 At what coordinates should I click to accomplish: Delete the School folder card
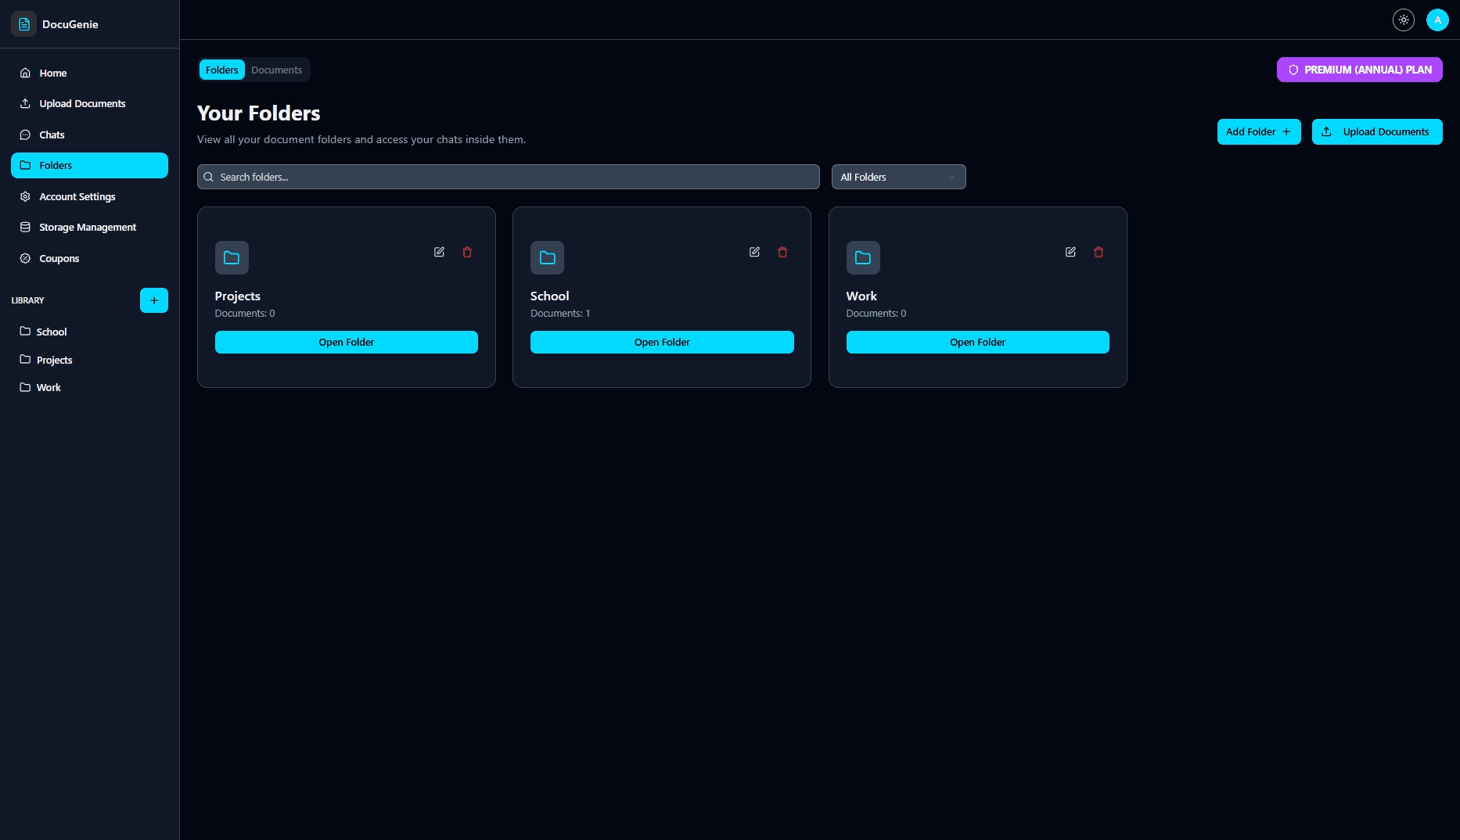click(782, 252)
